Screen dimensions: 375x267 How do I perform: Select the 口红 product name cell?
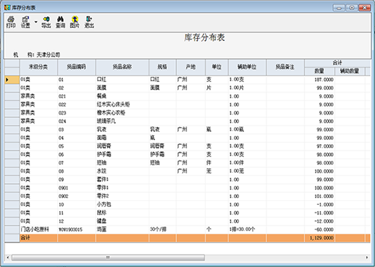coord(122,79)
